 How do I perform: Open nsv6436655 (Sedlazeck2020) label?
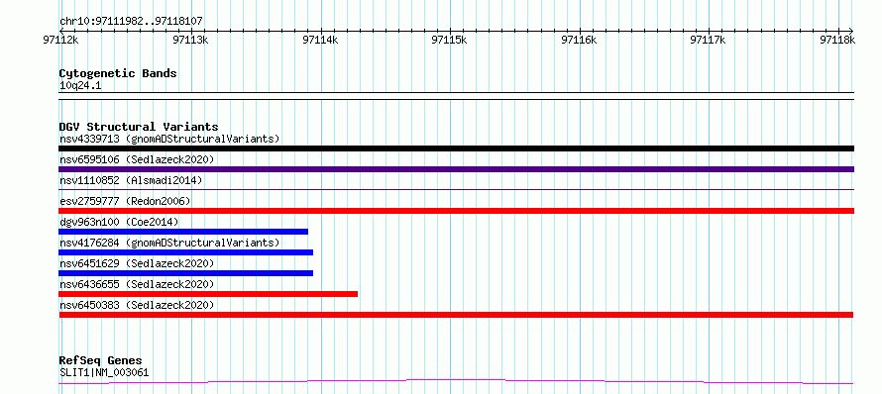[137, 284]
